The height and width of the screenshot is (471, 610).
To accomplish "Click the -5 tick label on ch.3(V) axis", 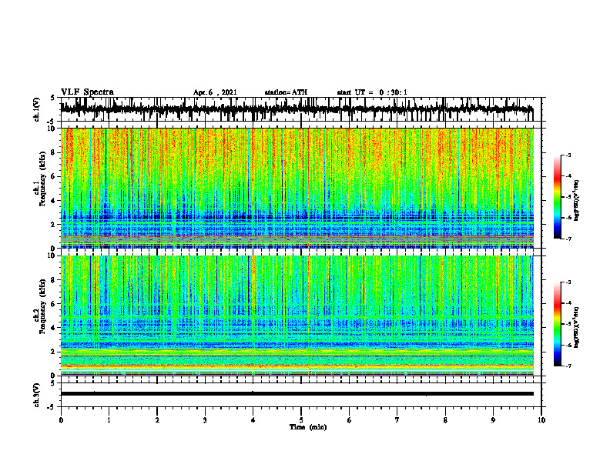I will point(52,407).
